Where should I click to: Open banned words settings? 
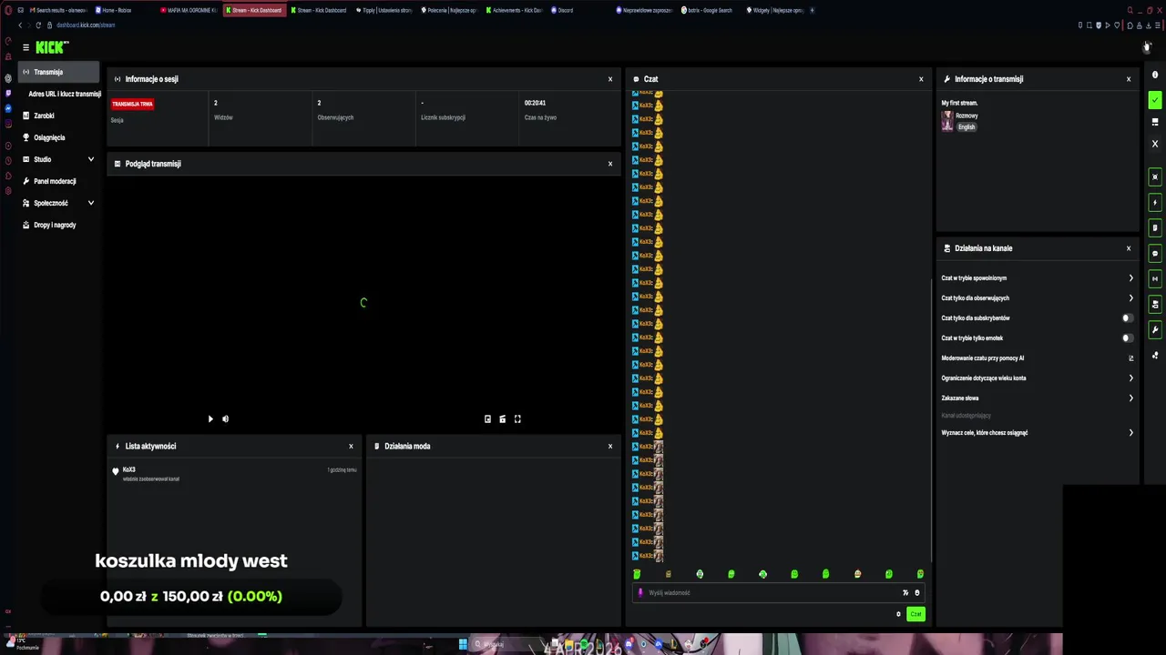coord(1038,398)
